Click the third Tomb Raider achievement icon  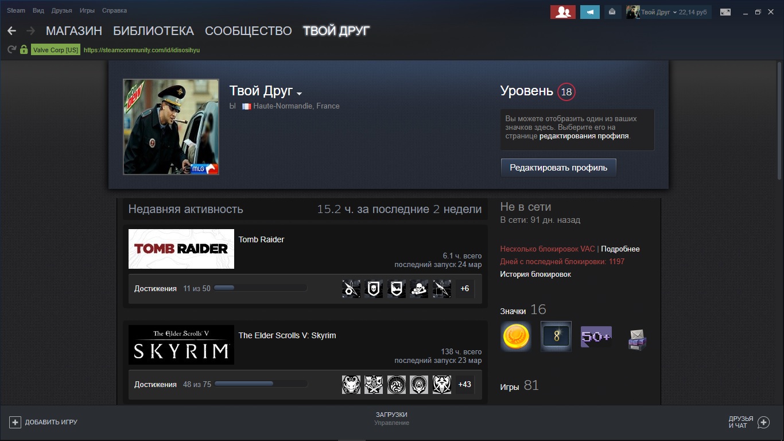point(397,289)
